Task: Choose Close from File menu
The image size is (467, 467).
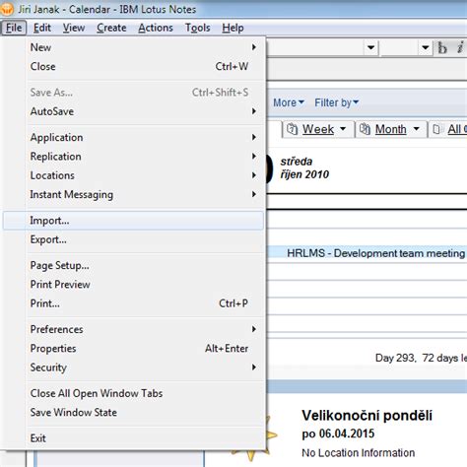Action: point(133,66)
